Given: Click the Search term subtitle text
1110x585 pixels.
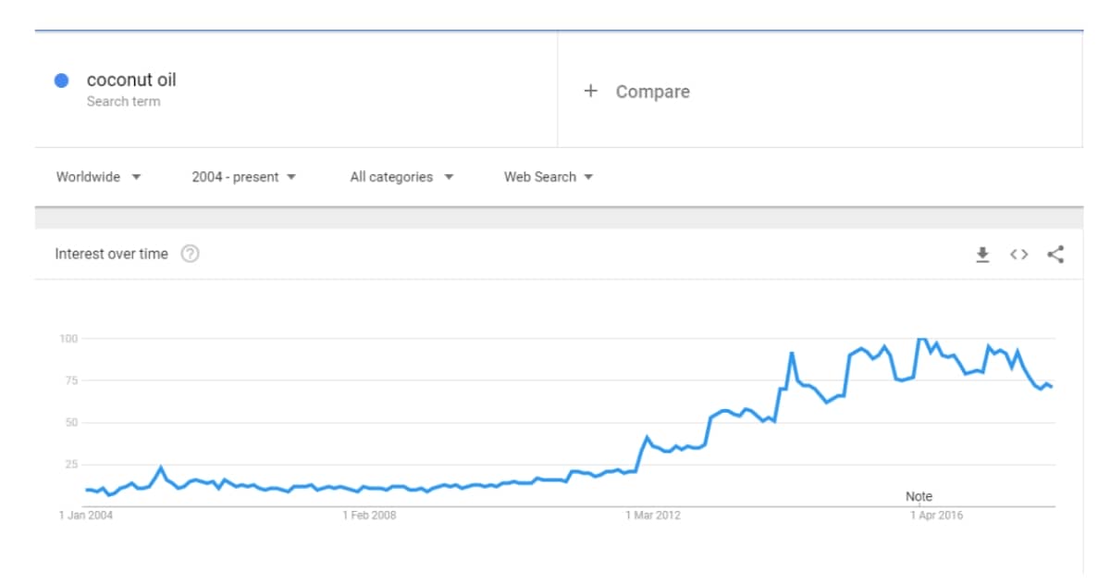Looking at the screenshot, I should point(124,102).
